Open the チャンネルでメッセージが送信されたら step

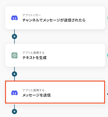click(x=54, y=20)
